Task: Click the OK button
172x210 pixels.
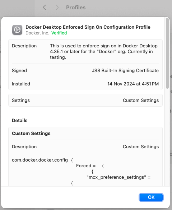Action: 151,197
